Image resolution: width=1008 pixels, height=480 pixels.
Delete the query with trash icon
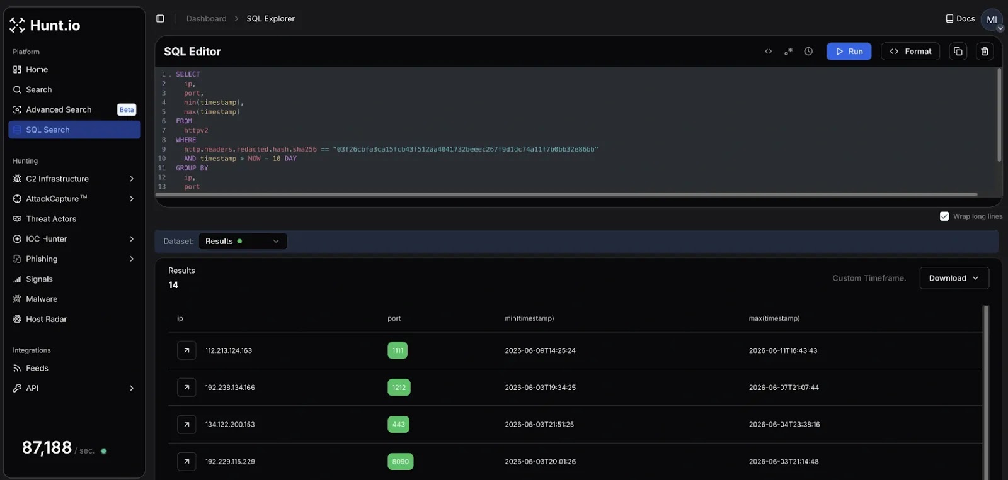pyautogui.click(x=985, y=52)
